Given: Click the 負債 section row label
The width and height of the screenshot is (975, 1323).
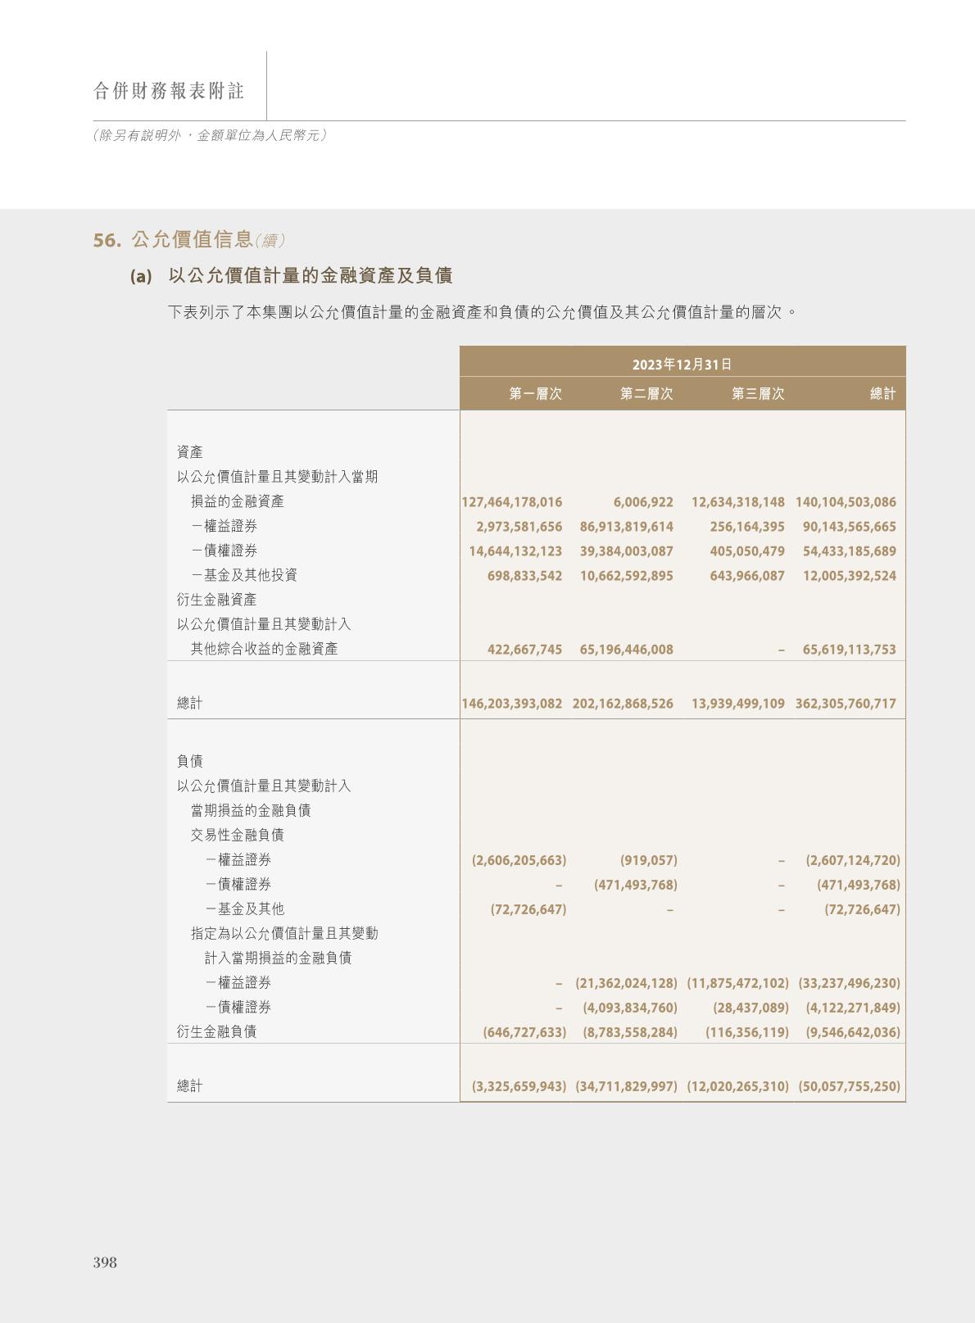Looking at the screenshot, I should (190, 761).
